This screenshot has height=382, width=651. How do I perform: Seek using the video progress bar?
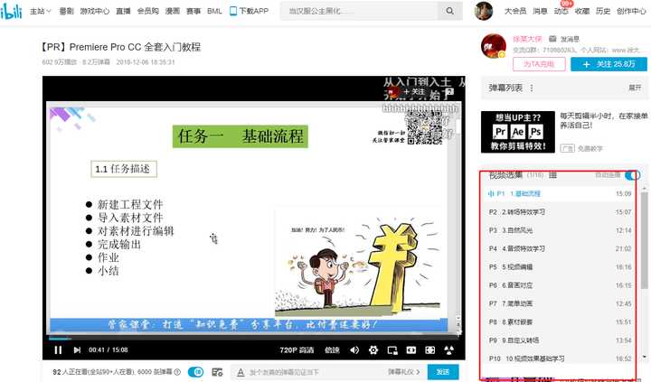(253, 339)
